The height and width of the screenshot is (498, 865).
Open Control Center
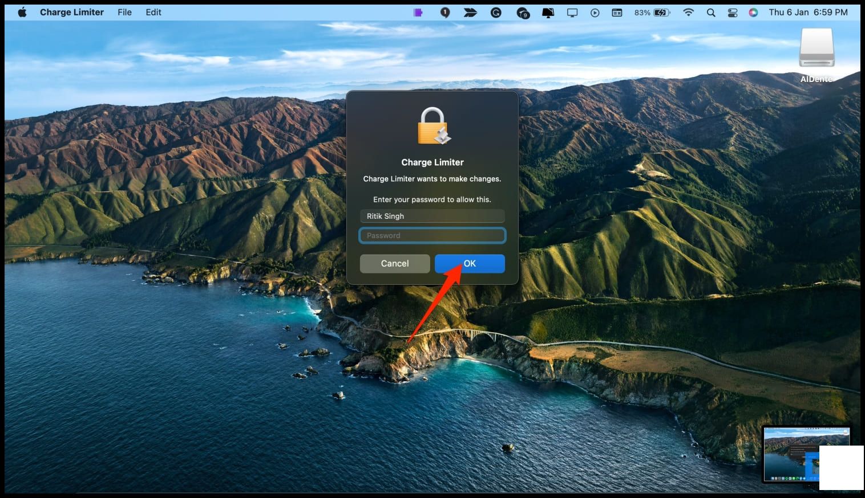pyautogui.click(x=733, y=13)
